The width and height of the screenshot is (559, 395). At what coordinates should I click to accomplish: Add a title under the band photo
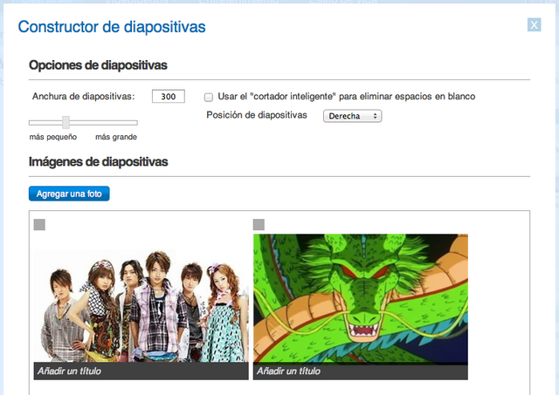click(141, 371)
